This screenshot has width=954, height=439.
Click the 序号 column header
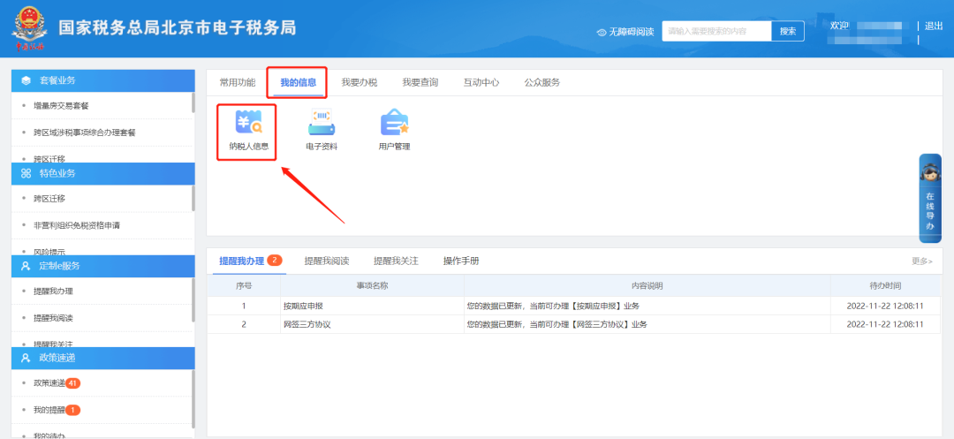[x=244, y=286]
